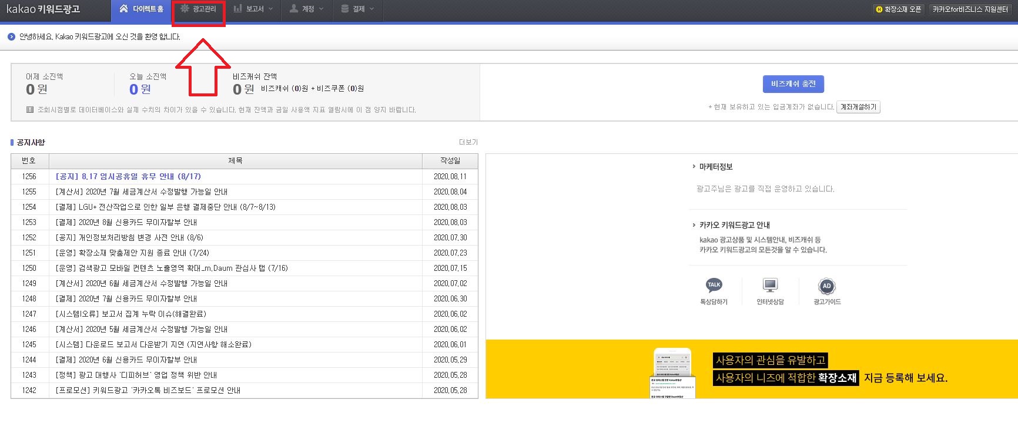Screen dimensions: 1018x423
Task: Open notice 보고서 집계 누락 이슈(해결완료)
Action: click(x=130, y=314)
